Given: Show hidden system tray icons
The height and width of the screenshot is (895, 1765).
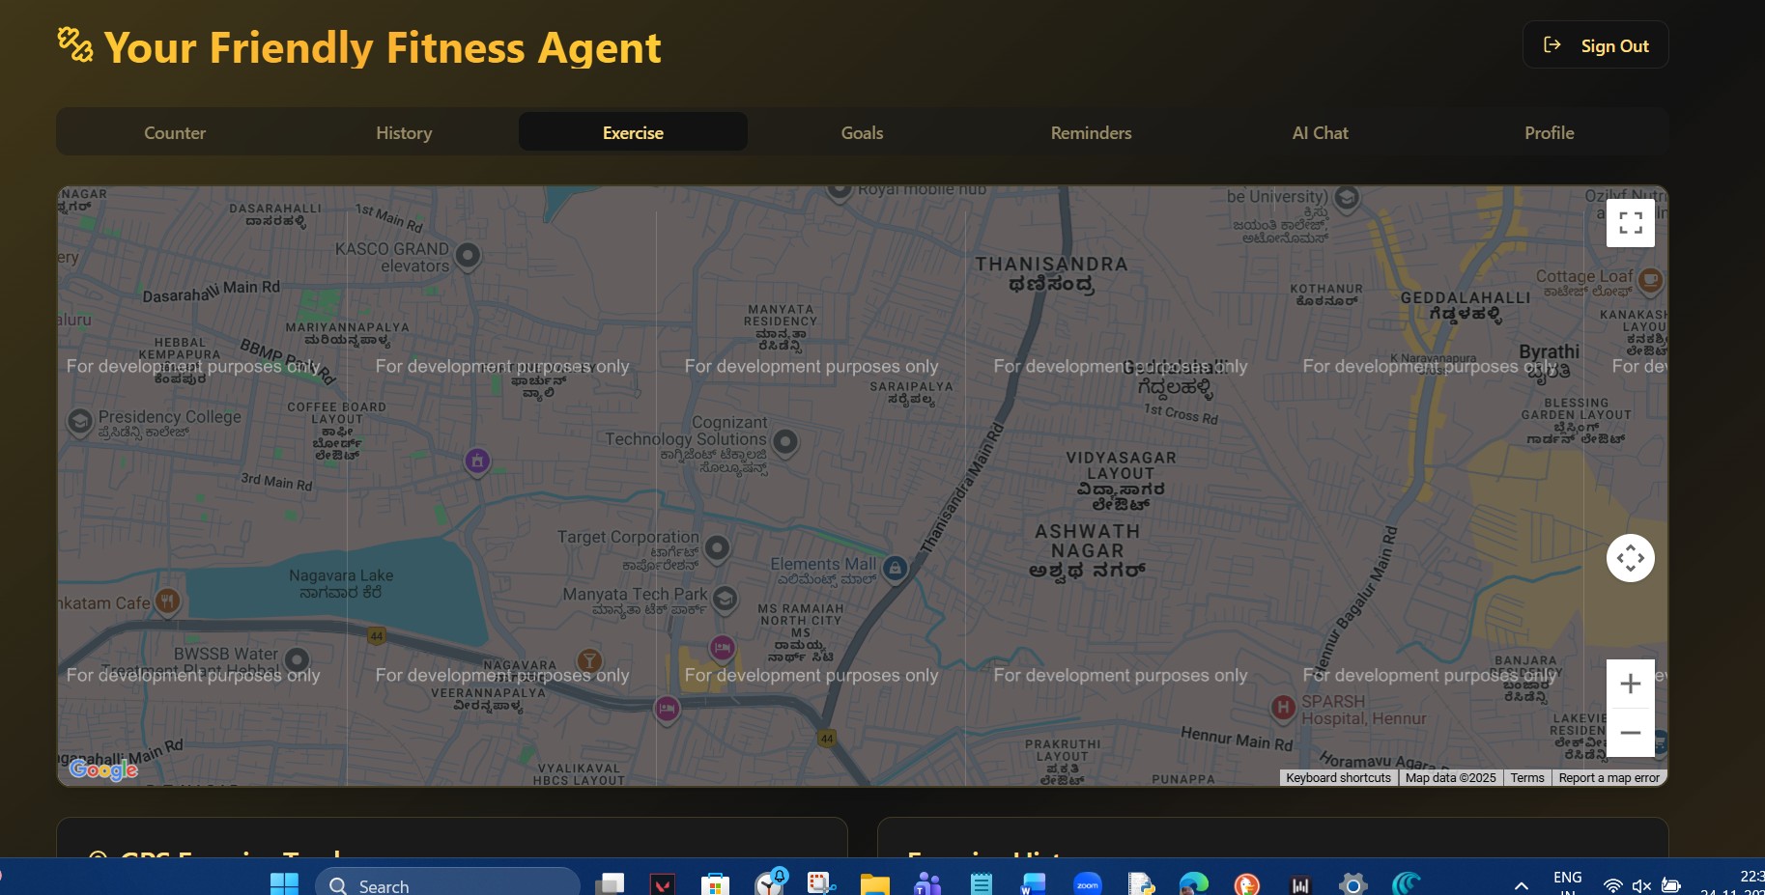Looking at the screenshot, I should point(1521,885).
